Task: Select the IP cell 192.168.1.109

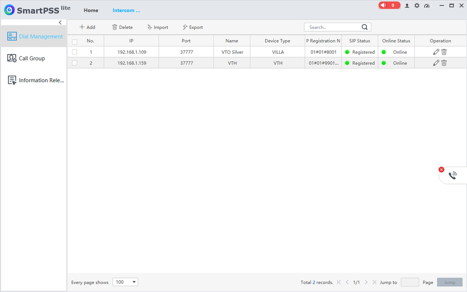Action: click(x=132, y=52)
